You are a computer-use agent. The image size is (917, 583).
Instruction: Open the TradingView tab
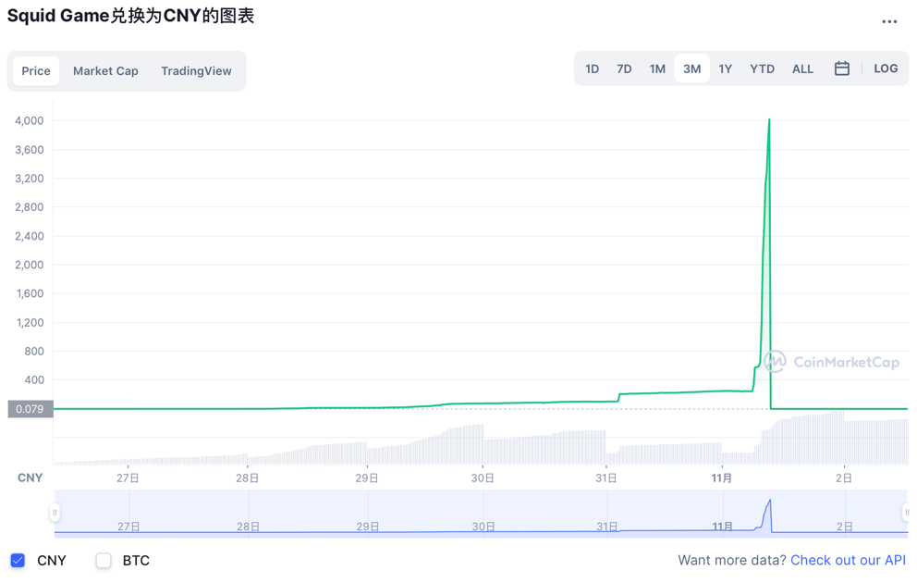(196, 70)
